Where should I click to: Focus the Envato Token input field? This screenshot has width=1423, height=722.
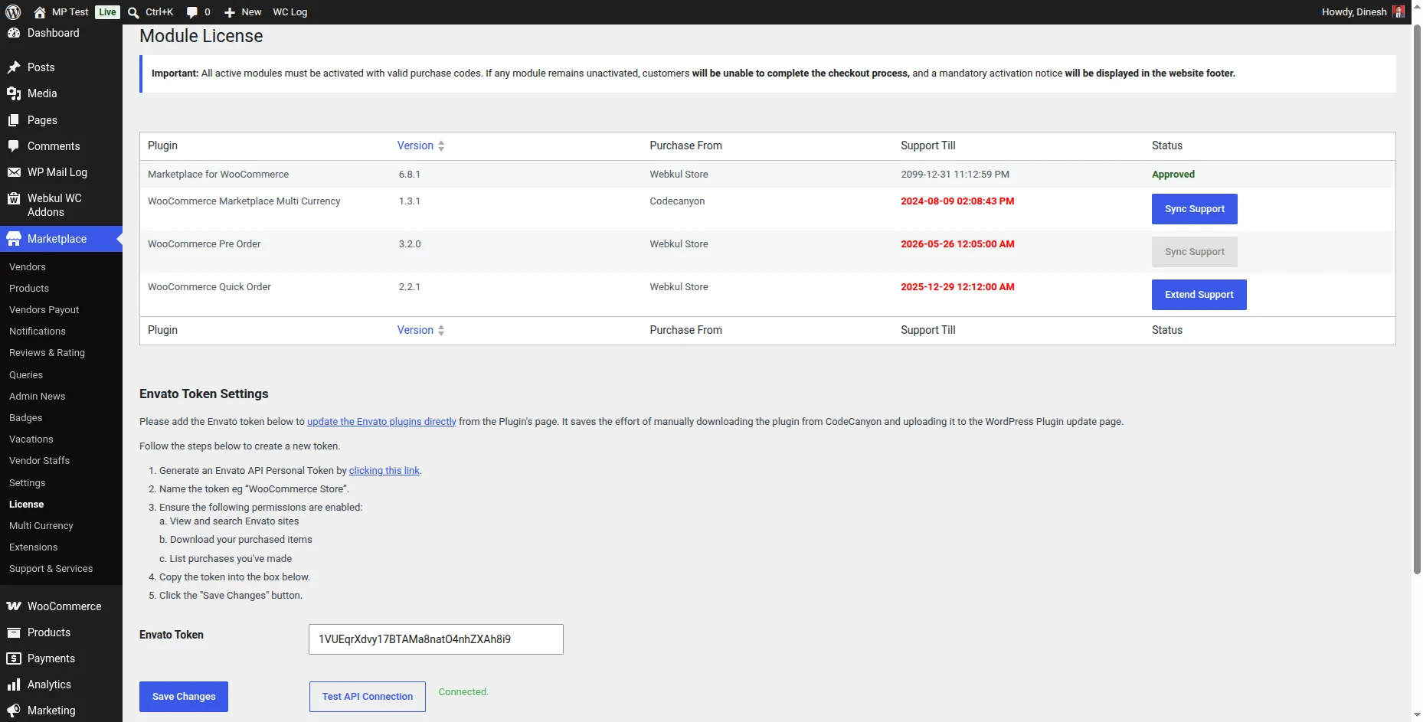(x=436, y=639)
